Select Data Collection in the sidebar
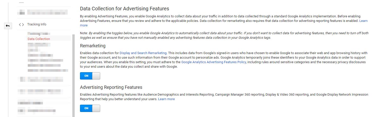Screen dimensions: 374x117 click(x=39, y=39)
